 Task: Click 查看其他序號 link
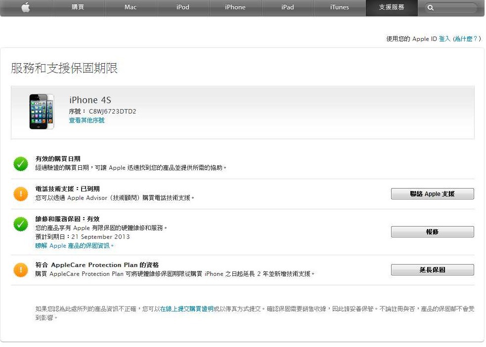pos(87,120)
